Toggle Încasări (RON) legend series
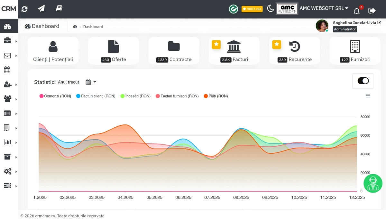This screenshot has height=219, width=386. click(x=135, y=96)
